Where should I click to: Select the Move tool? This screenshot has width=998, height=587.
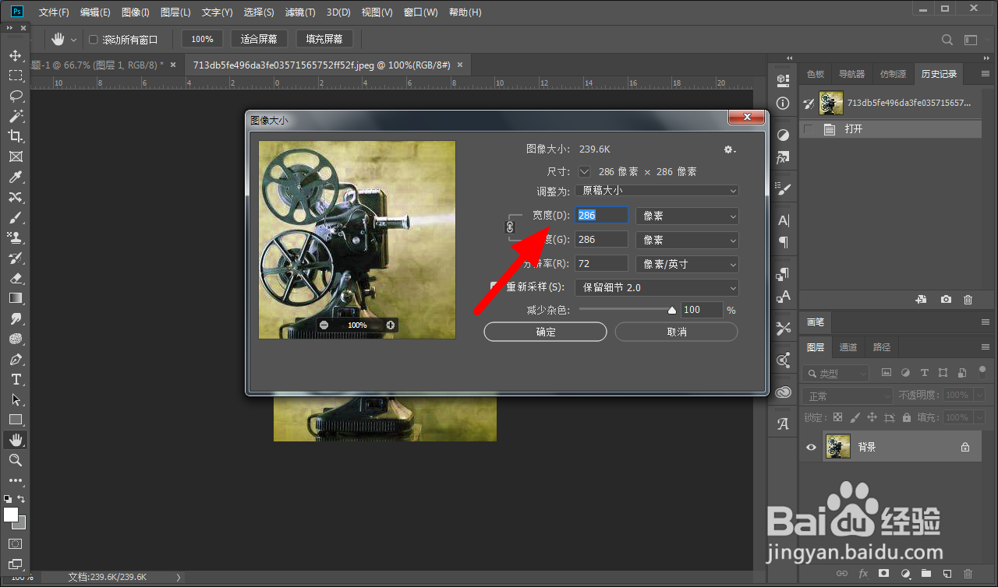click(15, 55)
